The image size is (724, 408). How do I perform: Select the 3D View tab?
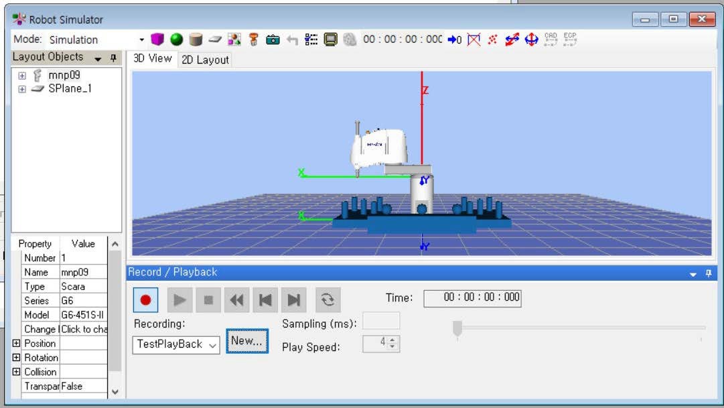click(153, 58)
